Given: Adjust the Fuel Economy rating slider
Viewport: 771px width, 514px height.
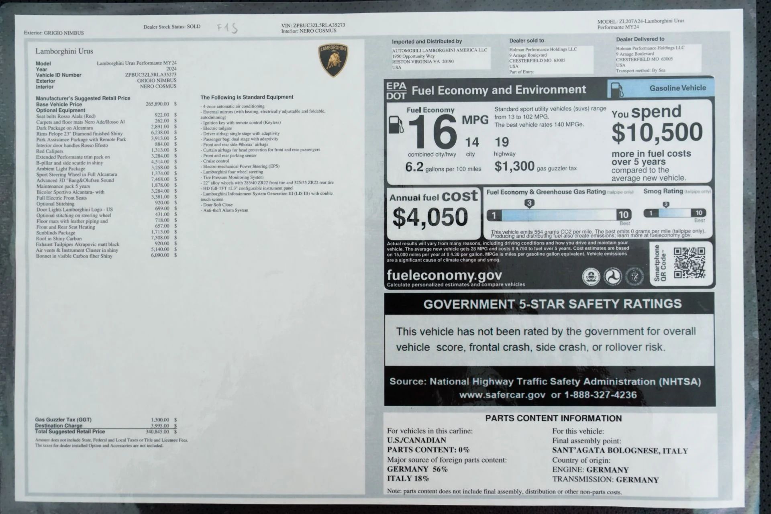Looking at the screenshot, I should (558, 215).
